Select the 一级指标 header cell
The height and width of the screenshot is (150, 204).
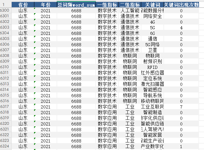point(107,5)
